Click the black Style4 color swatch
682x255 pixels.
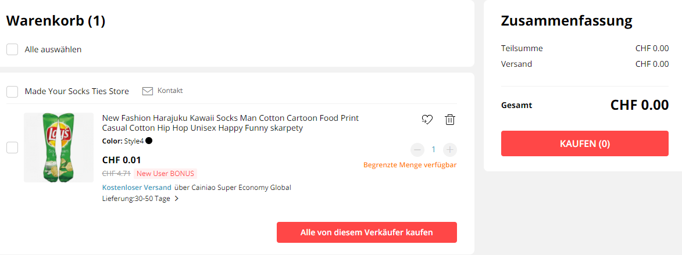[149, 141]
